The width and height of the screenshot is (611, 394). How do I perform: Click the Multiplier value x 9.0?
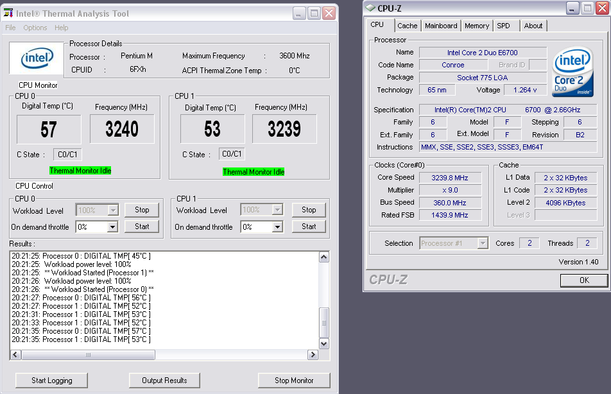tap(450, 190)
